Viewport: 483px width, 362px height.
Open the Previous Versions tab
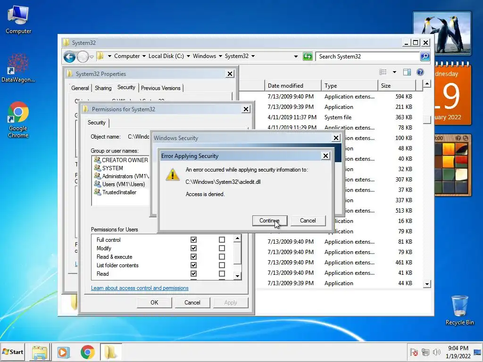(x=160, y=88)
